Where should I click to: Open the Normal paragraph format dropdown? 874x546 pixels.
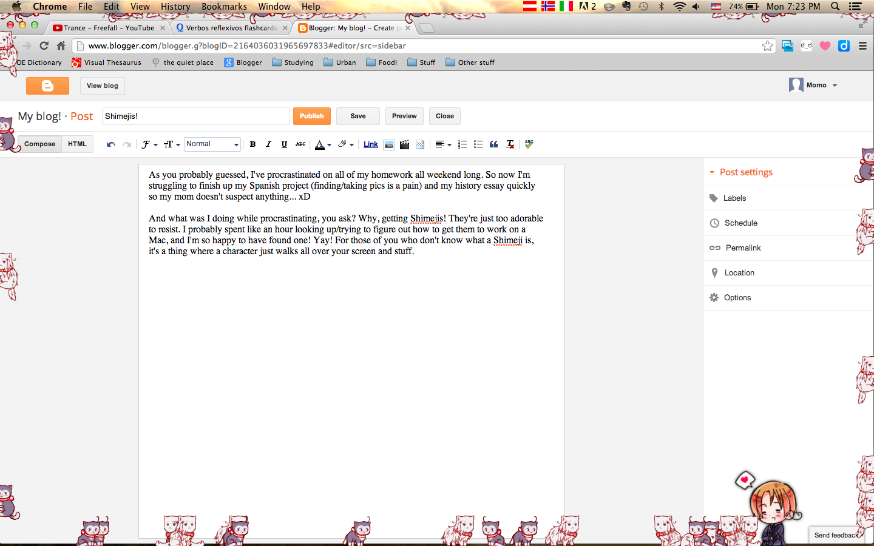click(212, 144)
